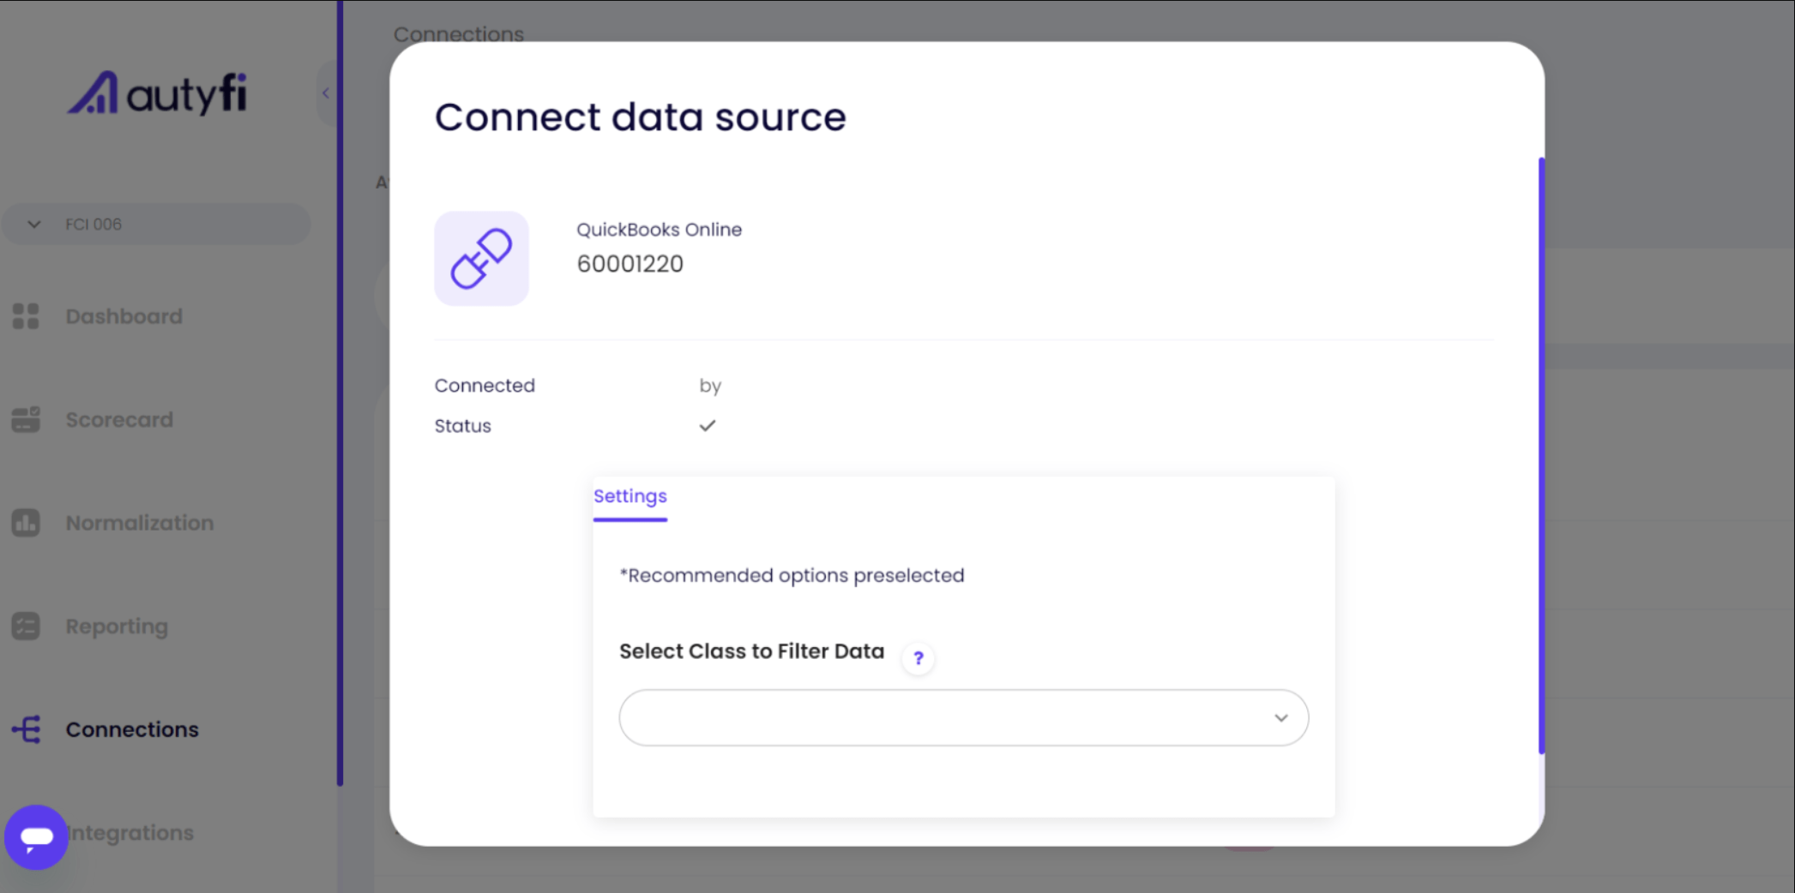The image size is (1795, 893).
Task: Click the Reporting checklist icon
Action: [26, 626]
